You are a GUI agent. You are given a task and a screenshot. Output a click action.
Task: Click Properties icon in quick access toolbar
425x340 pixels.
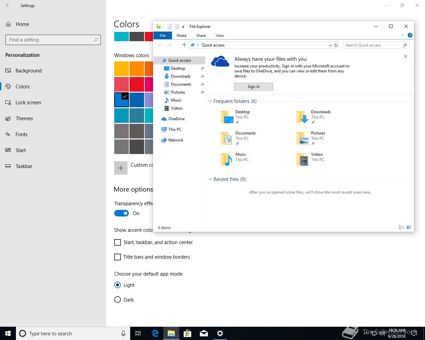coord(170,27)
